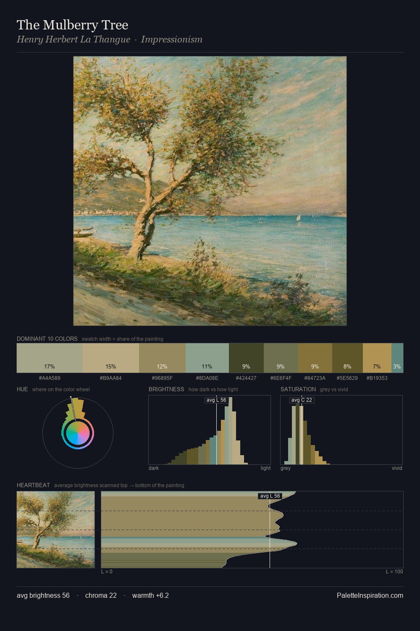Click the 'grey' axis label under saturation

pyautogui.click(x=286, y=468)
